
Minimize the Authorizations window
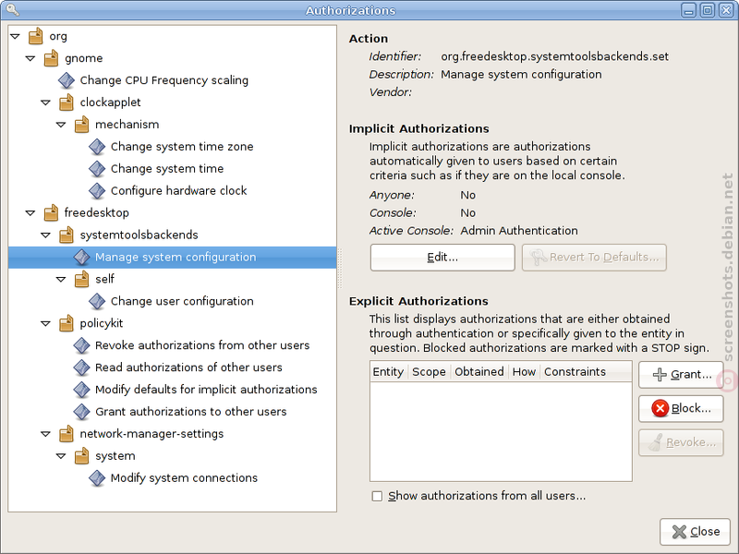tap(689, 10)
